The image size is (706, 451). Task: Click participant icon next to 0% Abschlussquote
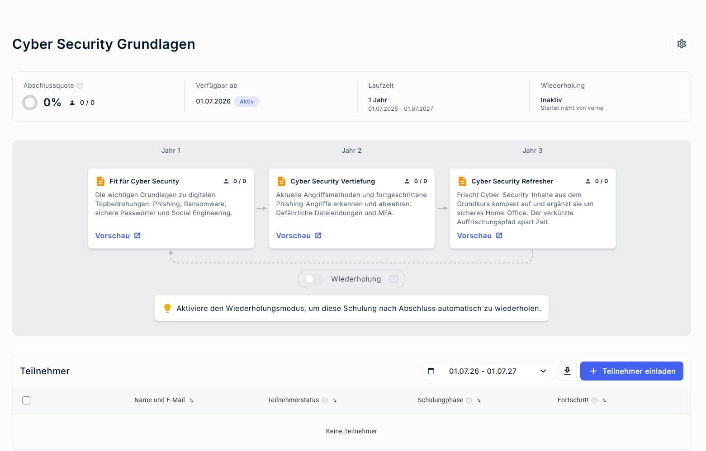72,103
